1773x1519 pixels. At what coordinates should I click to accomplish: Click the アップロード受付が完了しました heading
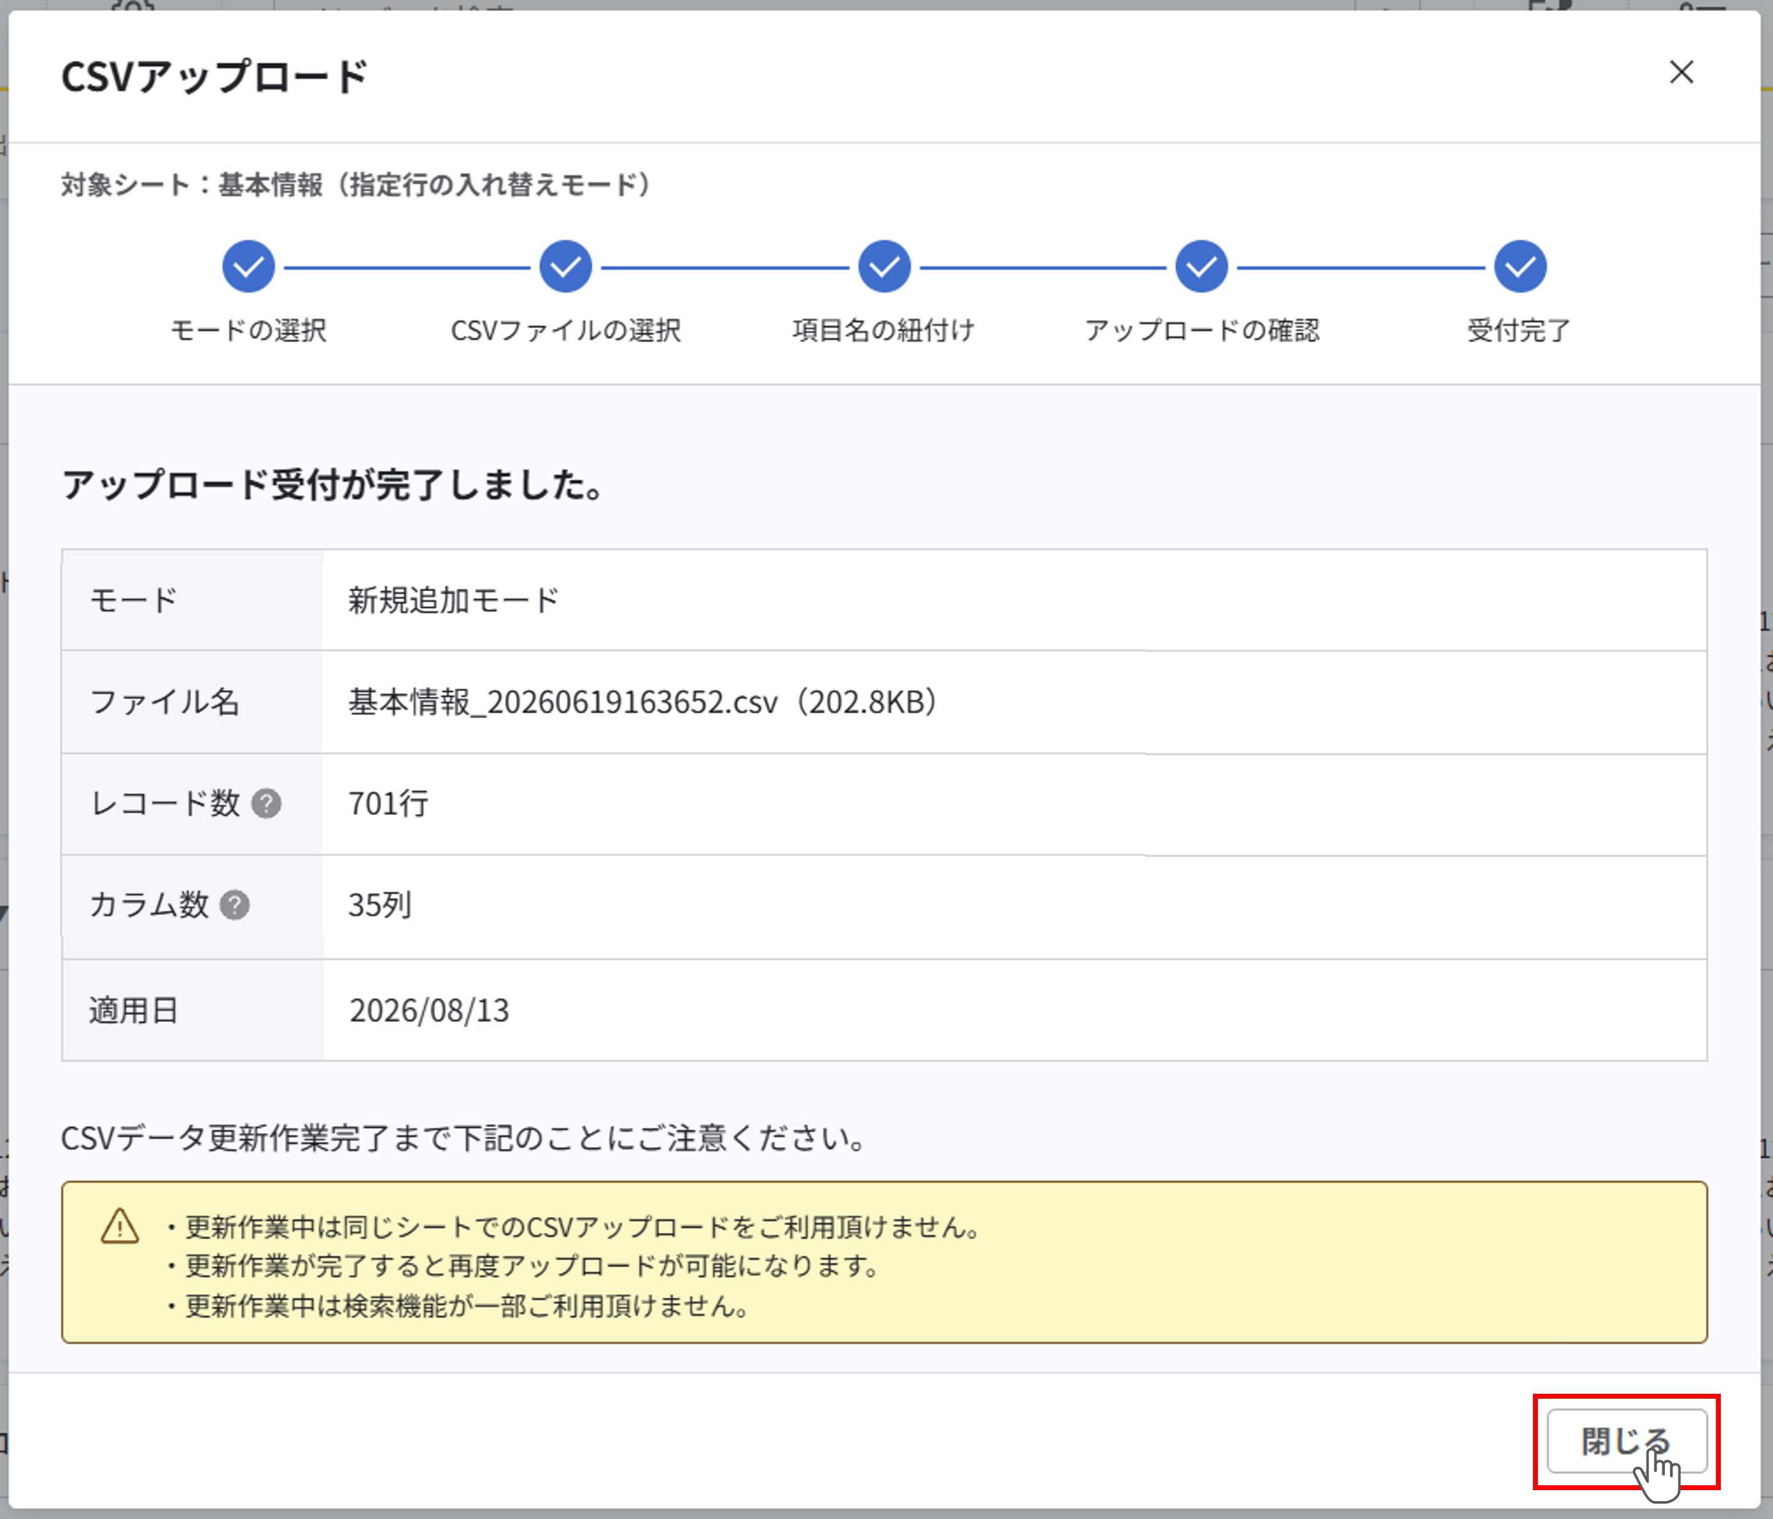(x=333, y=484)
